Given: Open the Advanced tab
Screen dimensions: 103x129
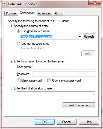Looking at the screenshot, I should point(45,13).
